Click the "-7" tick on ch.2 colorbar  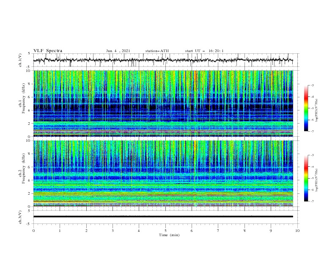coord(312,201)
